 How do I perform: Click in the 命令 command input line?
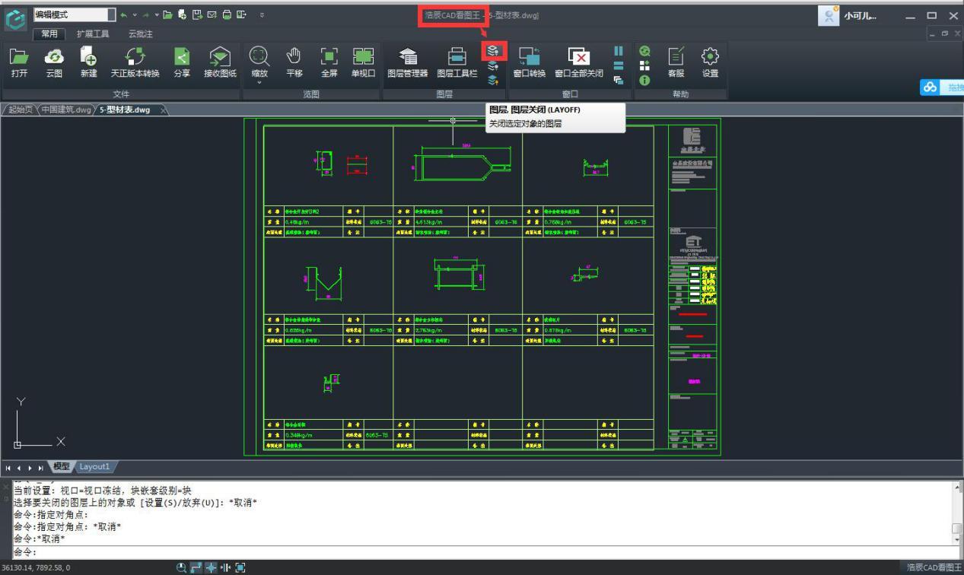click(x=487, y=552)
